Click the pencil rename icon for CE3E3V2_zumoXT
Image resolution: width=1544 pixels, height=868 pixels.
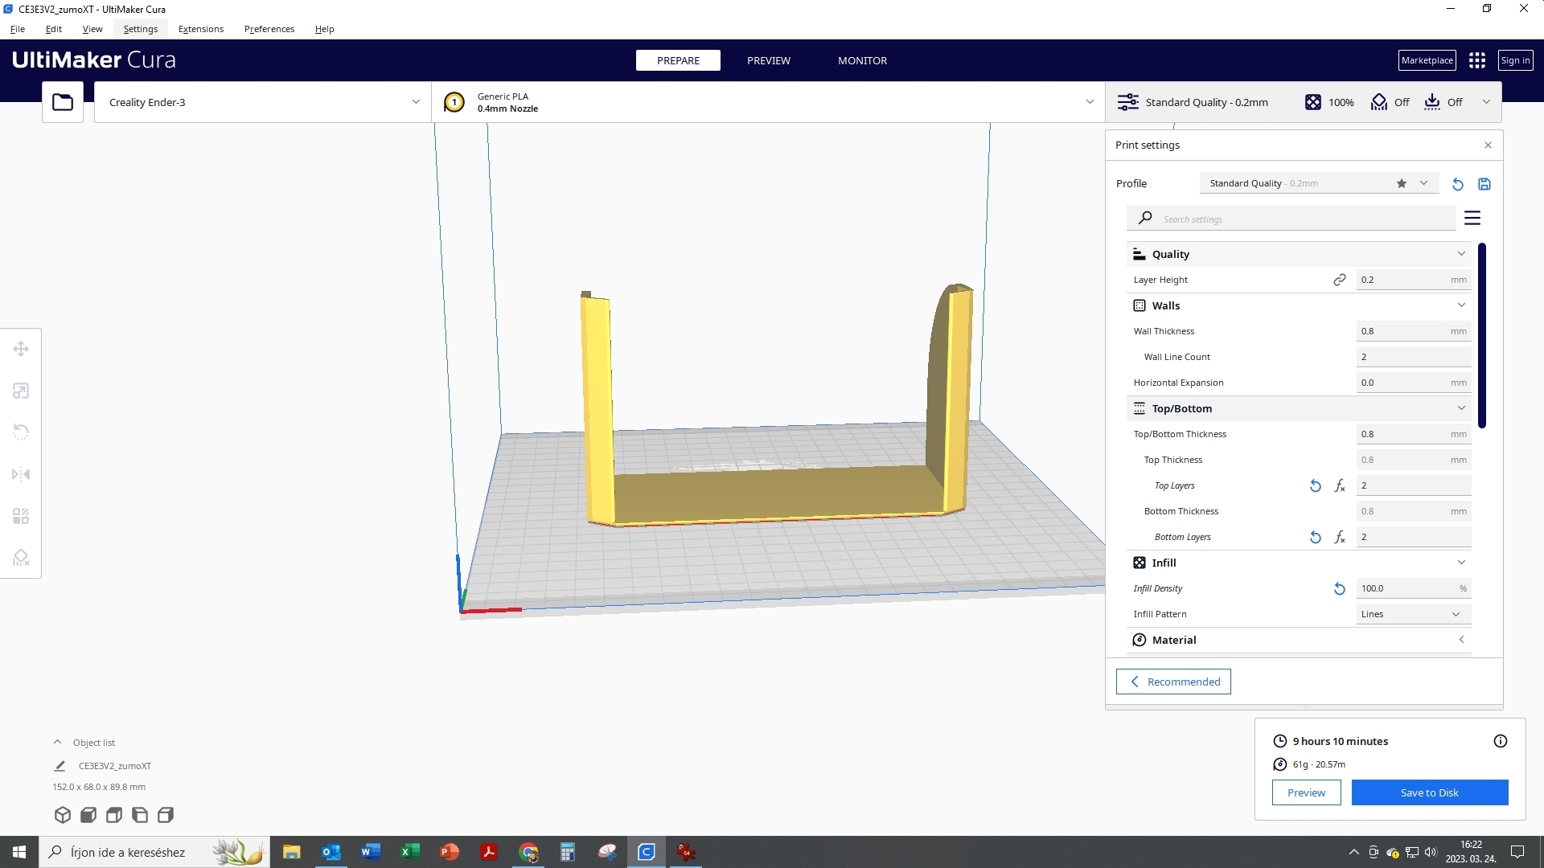60,766
